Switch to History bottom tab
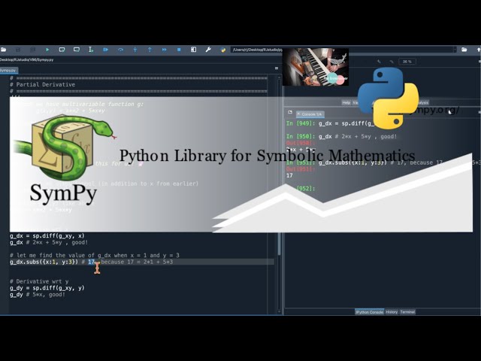 [x=392, y=312]
